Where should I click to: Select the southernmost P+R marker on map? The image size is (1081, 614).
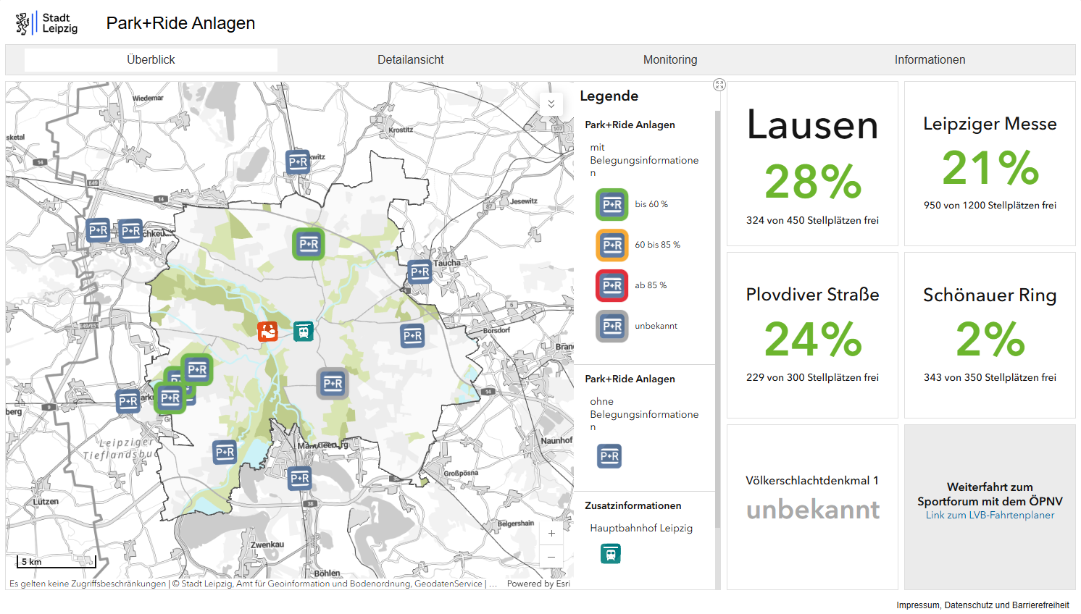[x=299, y=479]
